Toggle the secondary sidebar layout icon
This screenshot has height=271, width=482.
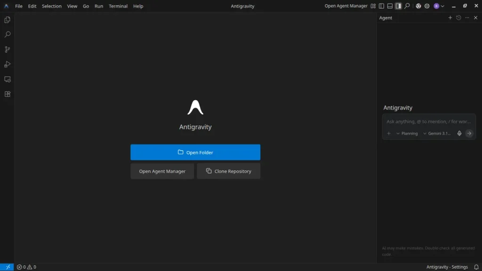pyautogui.click(x=398, y=6)
